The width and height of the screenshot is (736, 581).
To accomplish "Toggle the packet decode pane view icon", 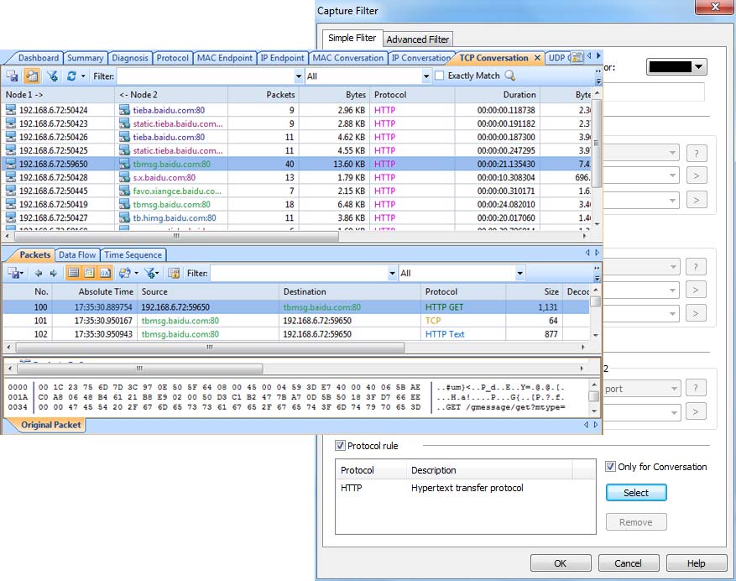I will 89,273.
